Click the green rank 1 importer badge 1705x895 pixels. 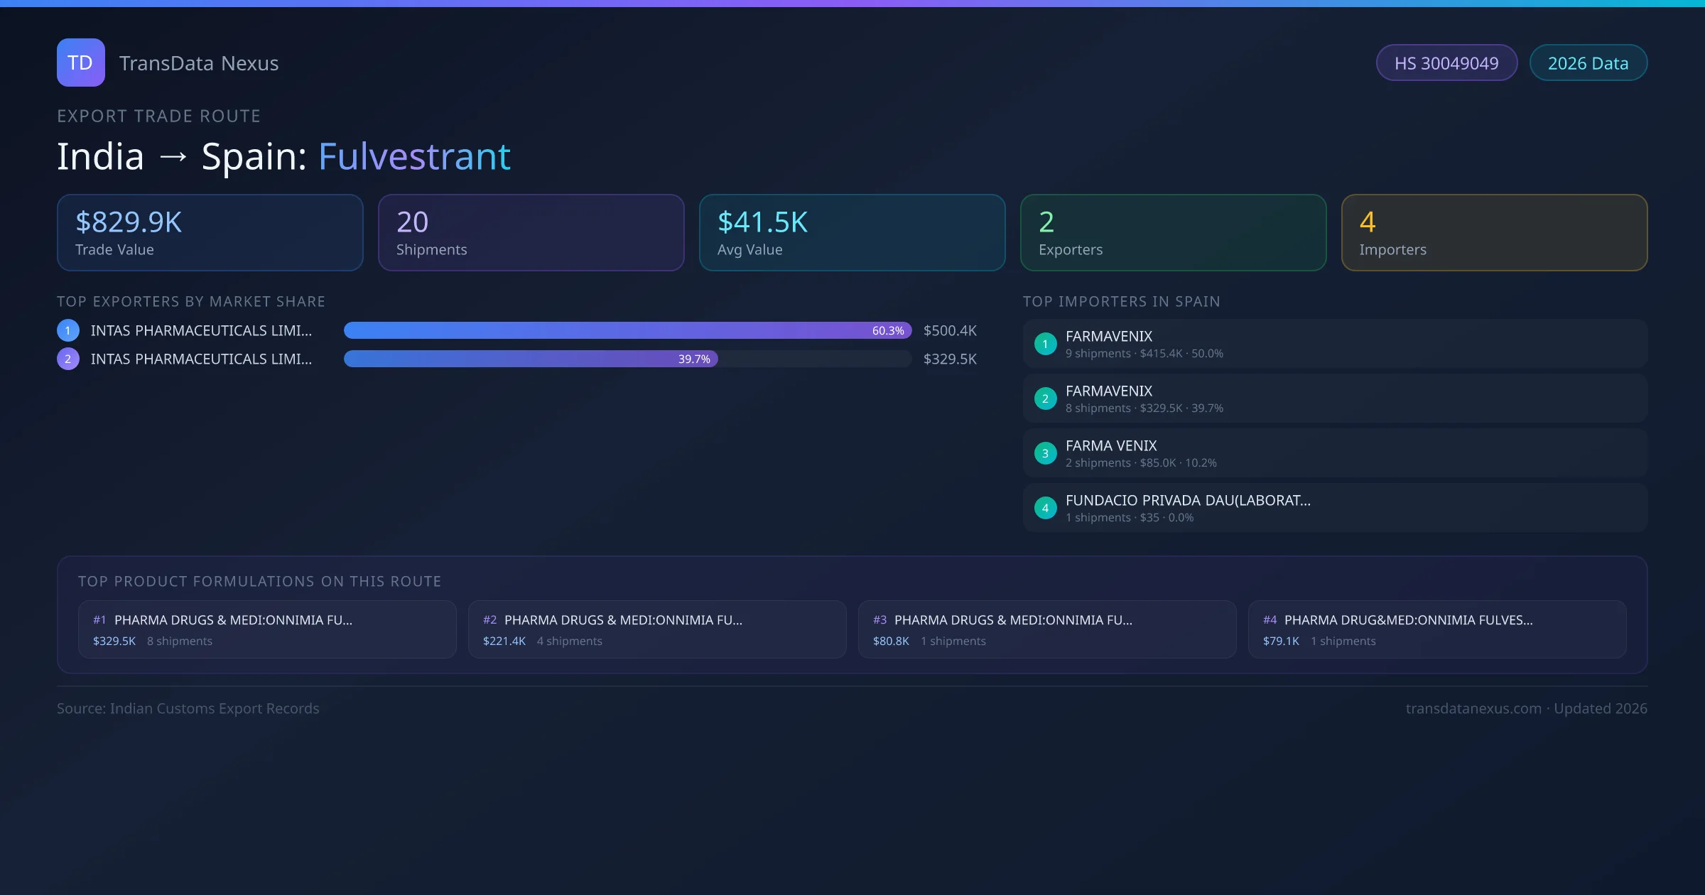tap(1045, 344)
